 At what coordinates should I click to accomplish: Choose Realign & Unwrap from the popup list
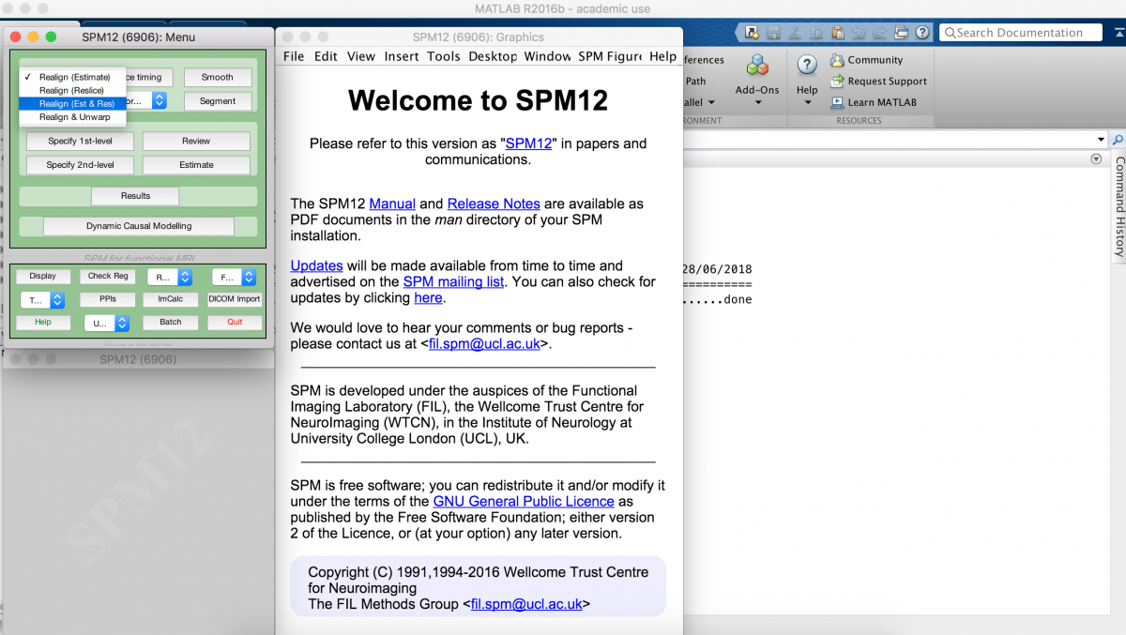tap(74, 117)
